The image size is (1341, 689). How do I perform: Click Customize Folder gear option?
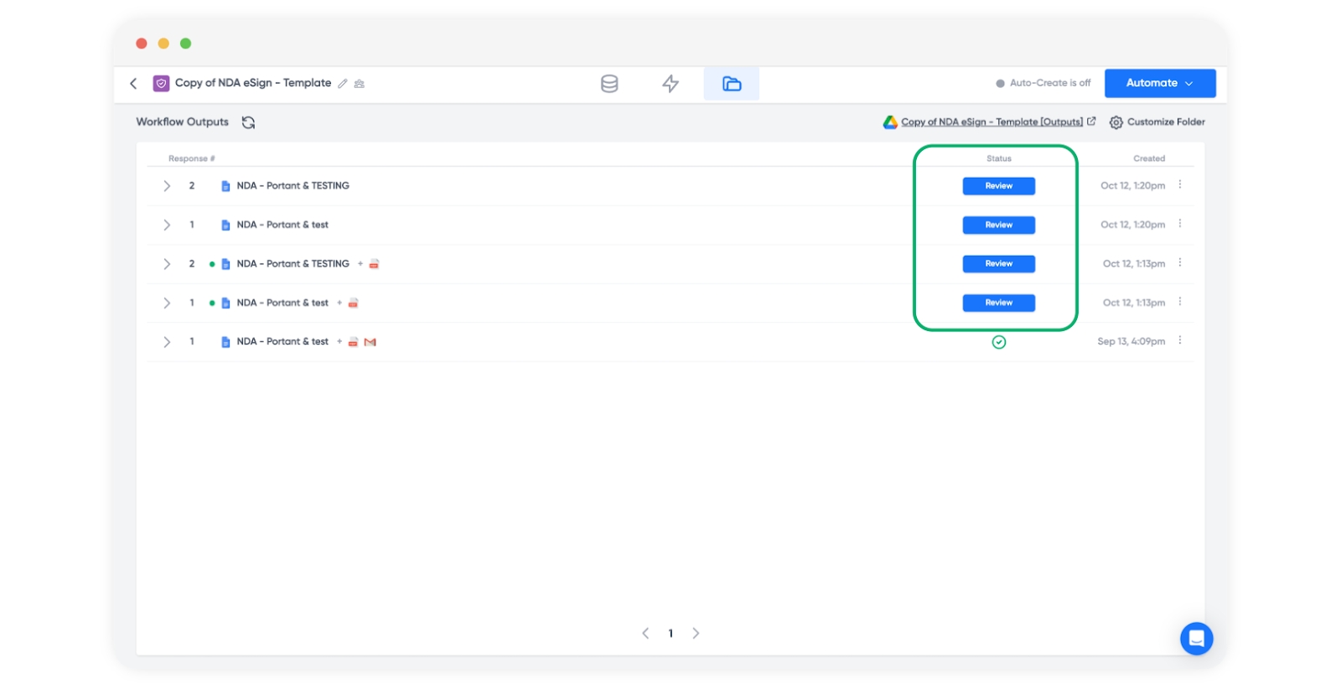(x=1157, y=122)
